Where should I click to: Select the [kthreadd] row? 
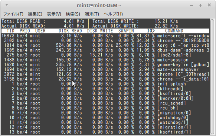tap(105, 89)
